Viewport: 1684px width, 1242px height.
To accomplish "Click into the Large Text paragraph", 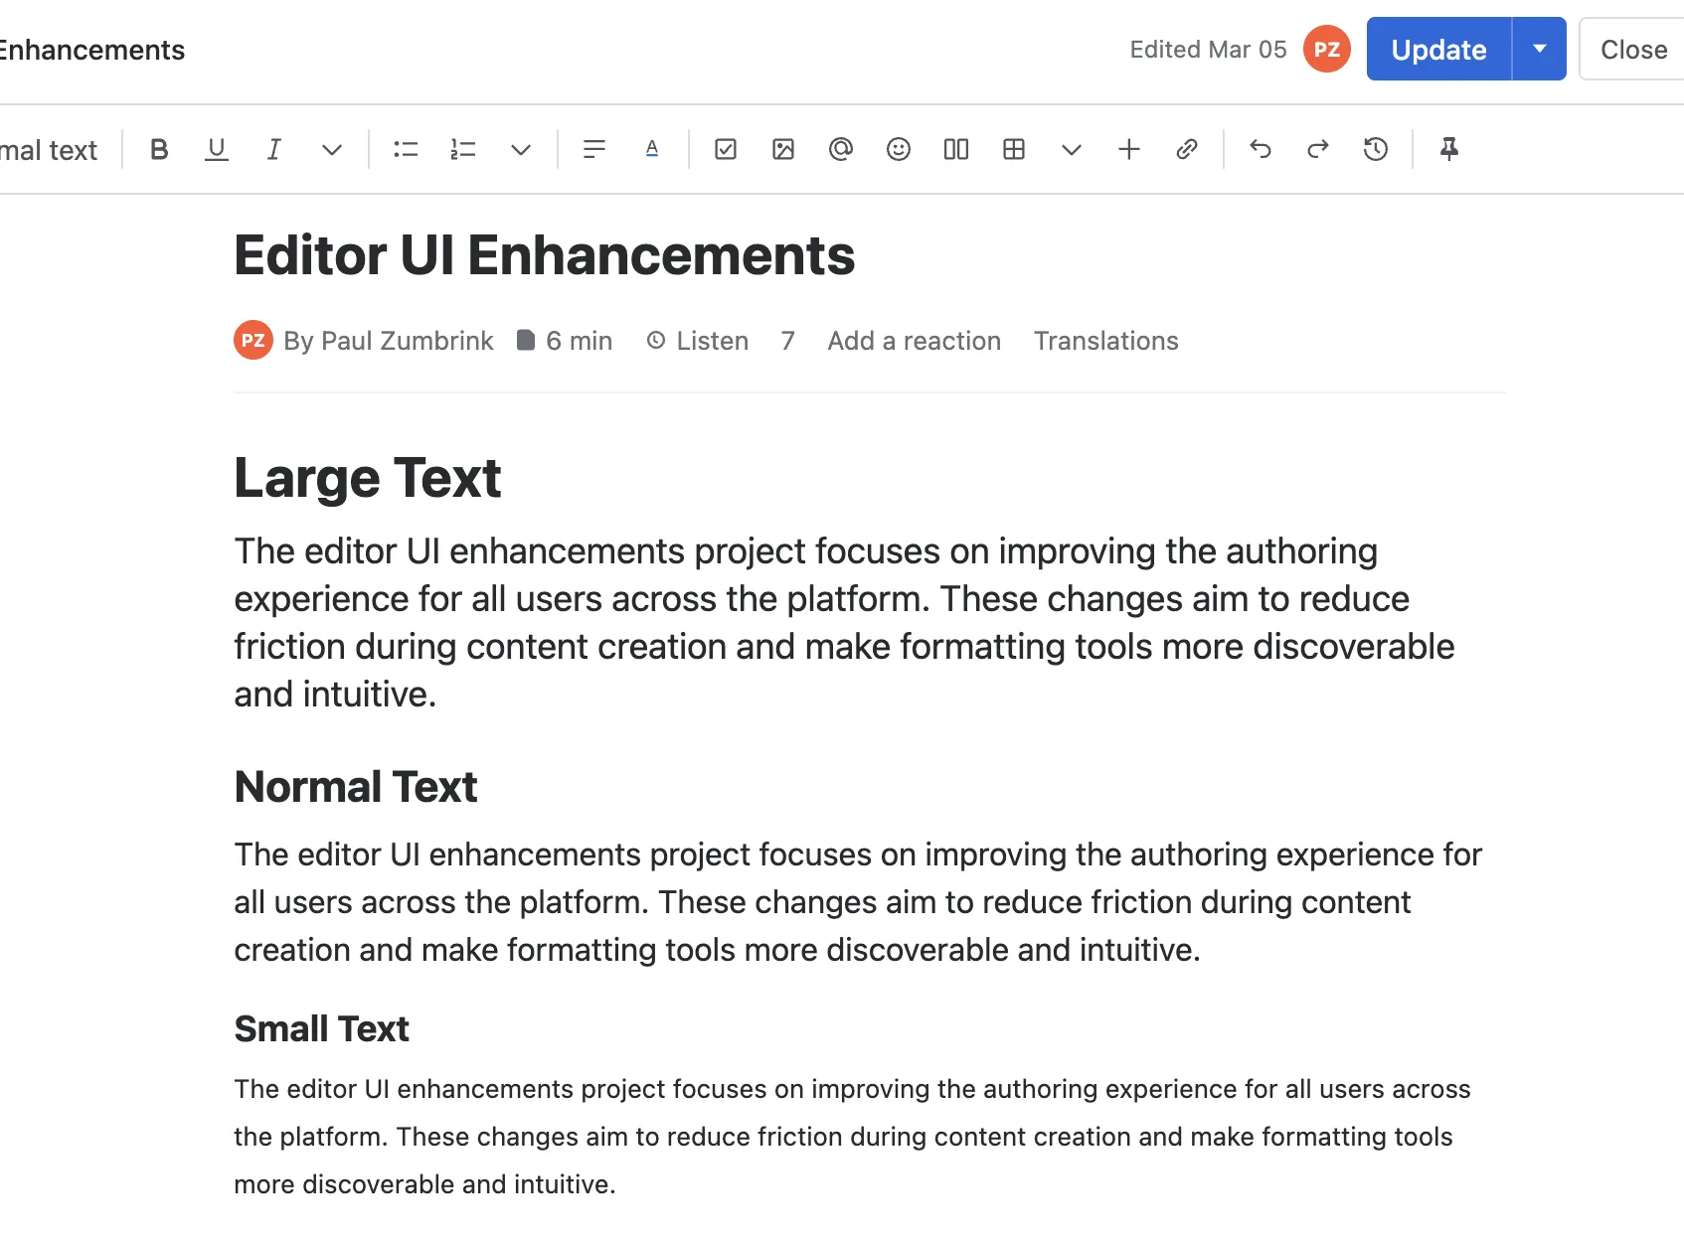I will [x=845, y=623].
